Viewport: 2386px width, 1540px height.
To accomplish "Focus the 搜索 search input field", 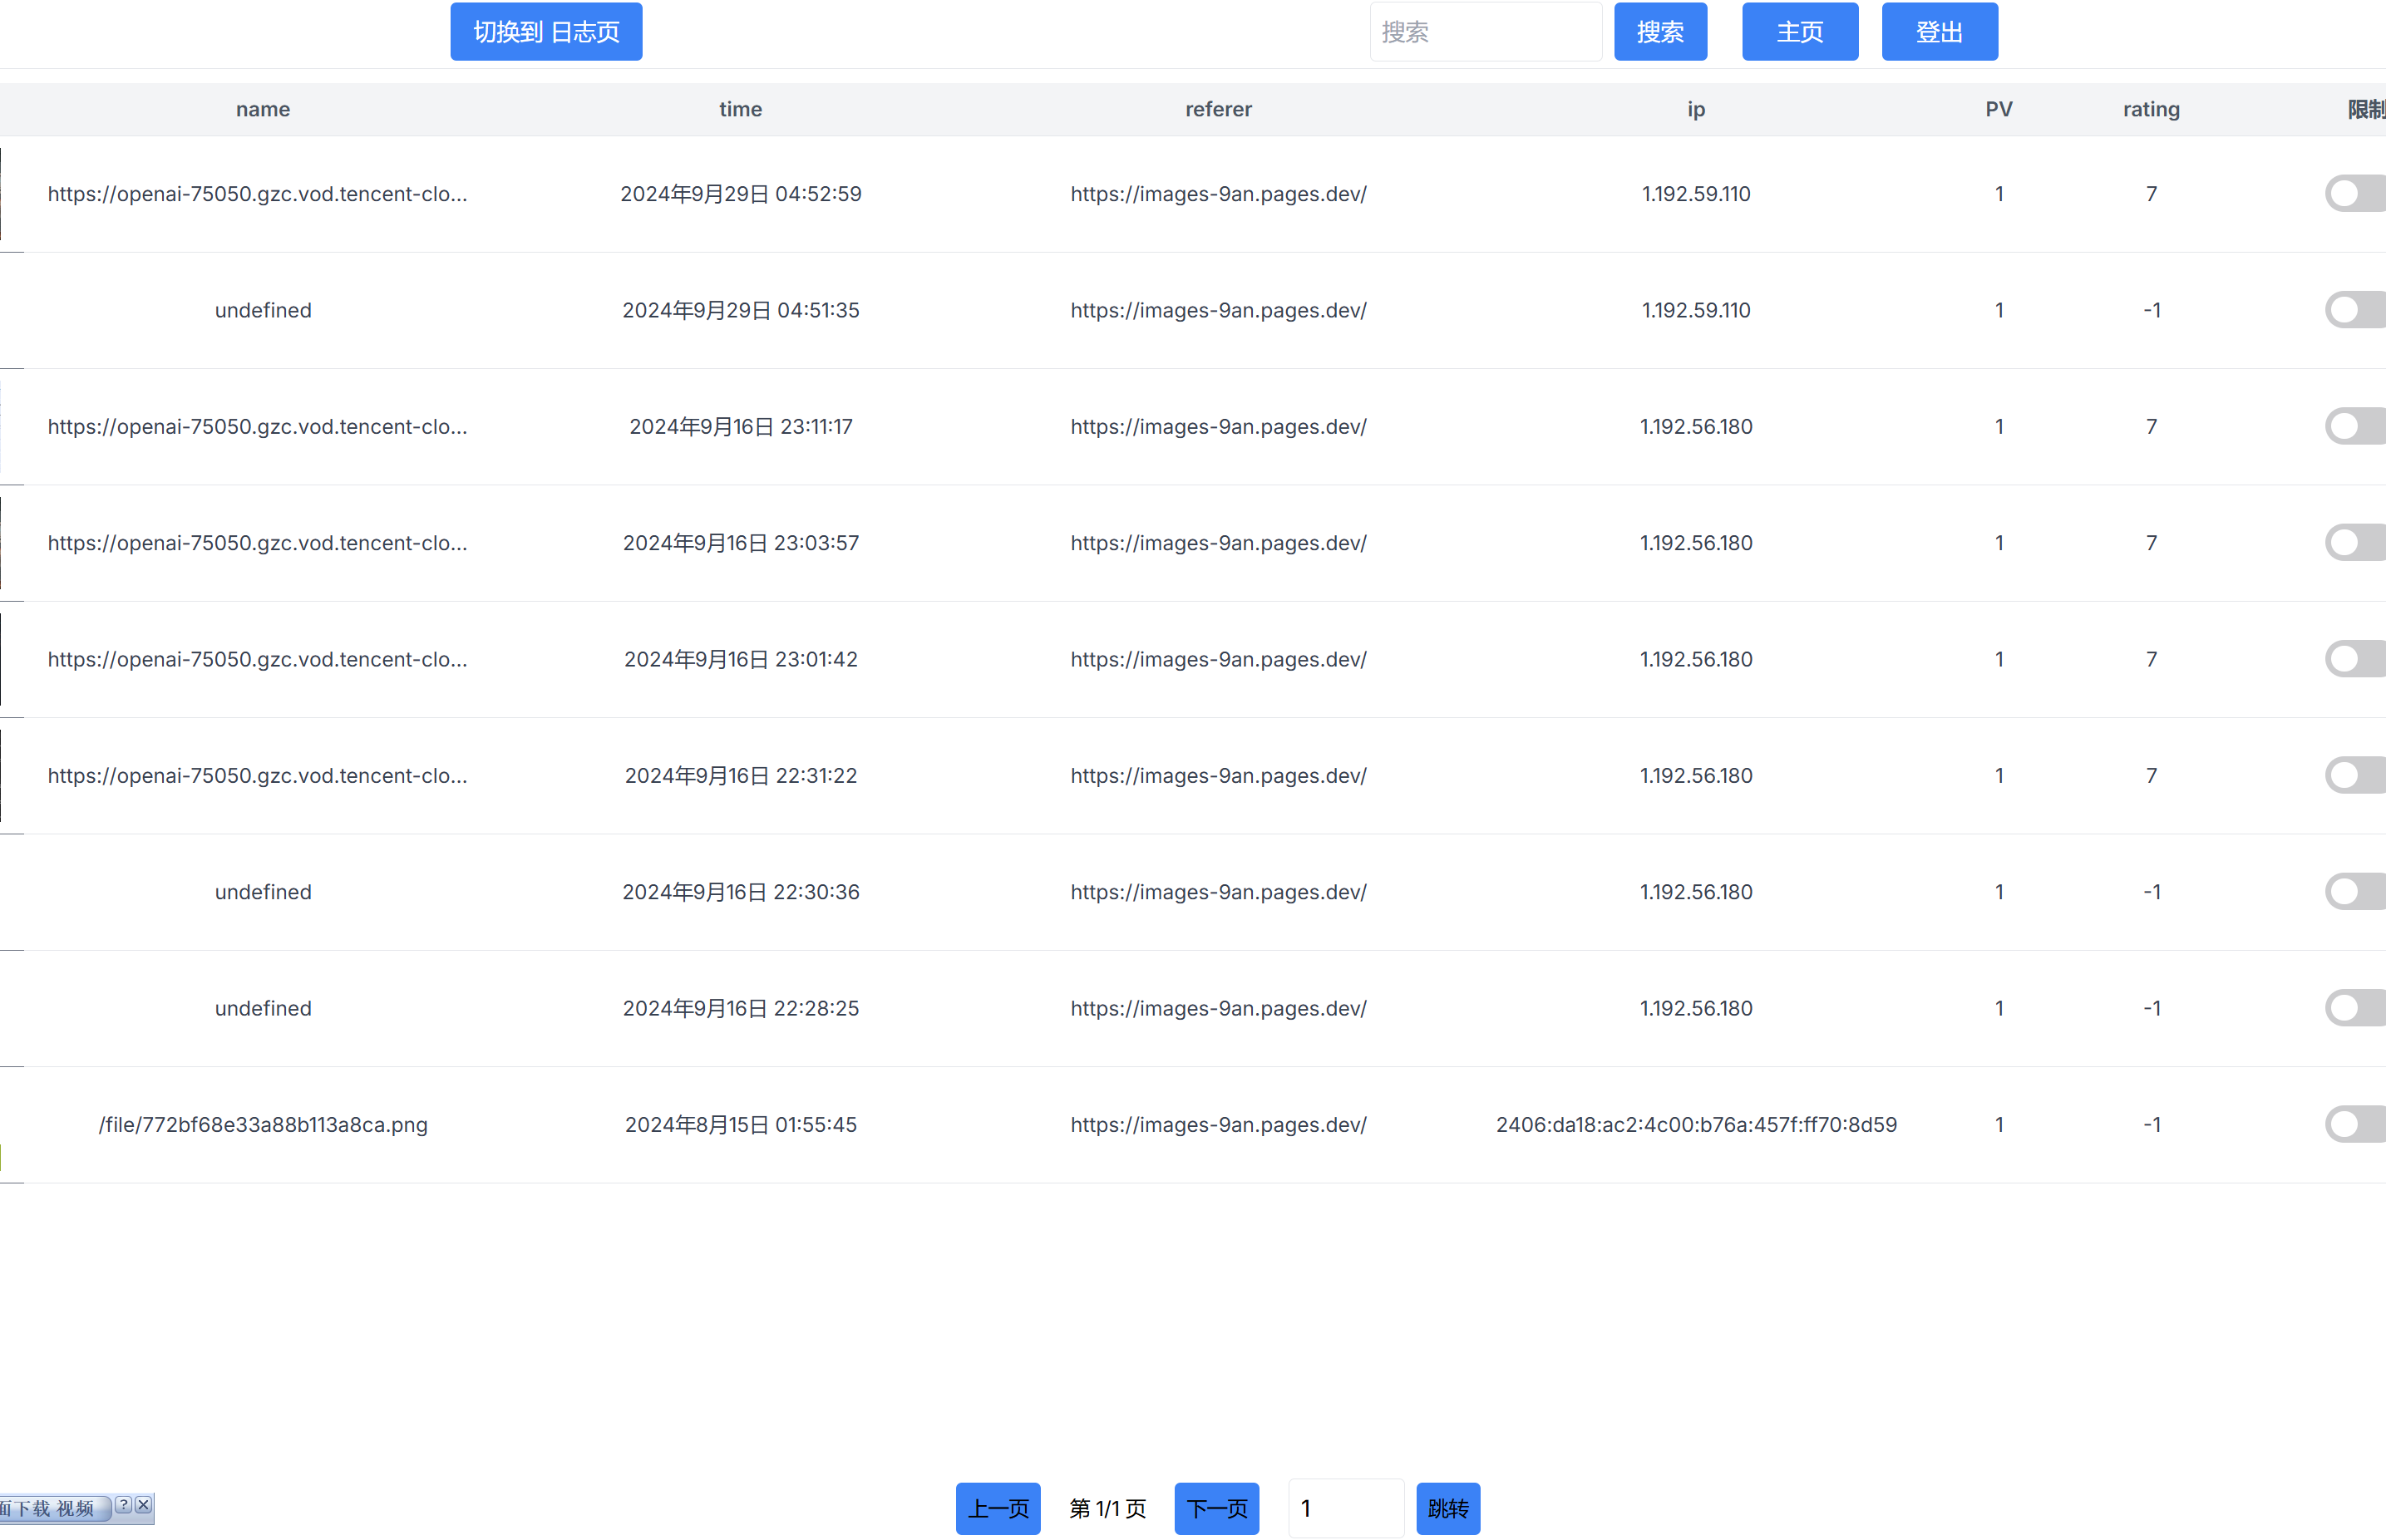I will coord(1485,32).
